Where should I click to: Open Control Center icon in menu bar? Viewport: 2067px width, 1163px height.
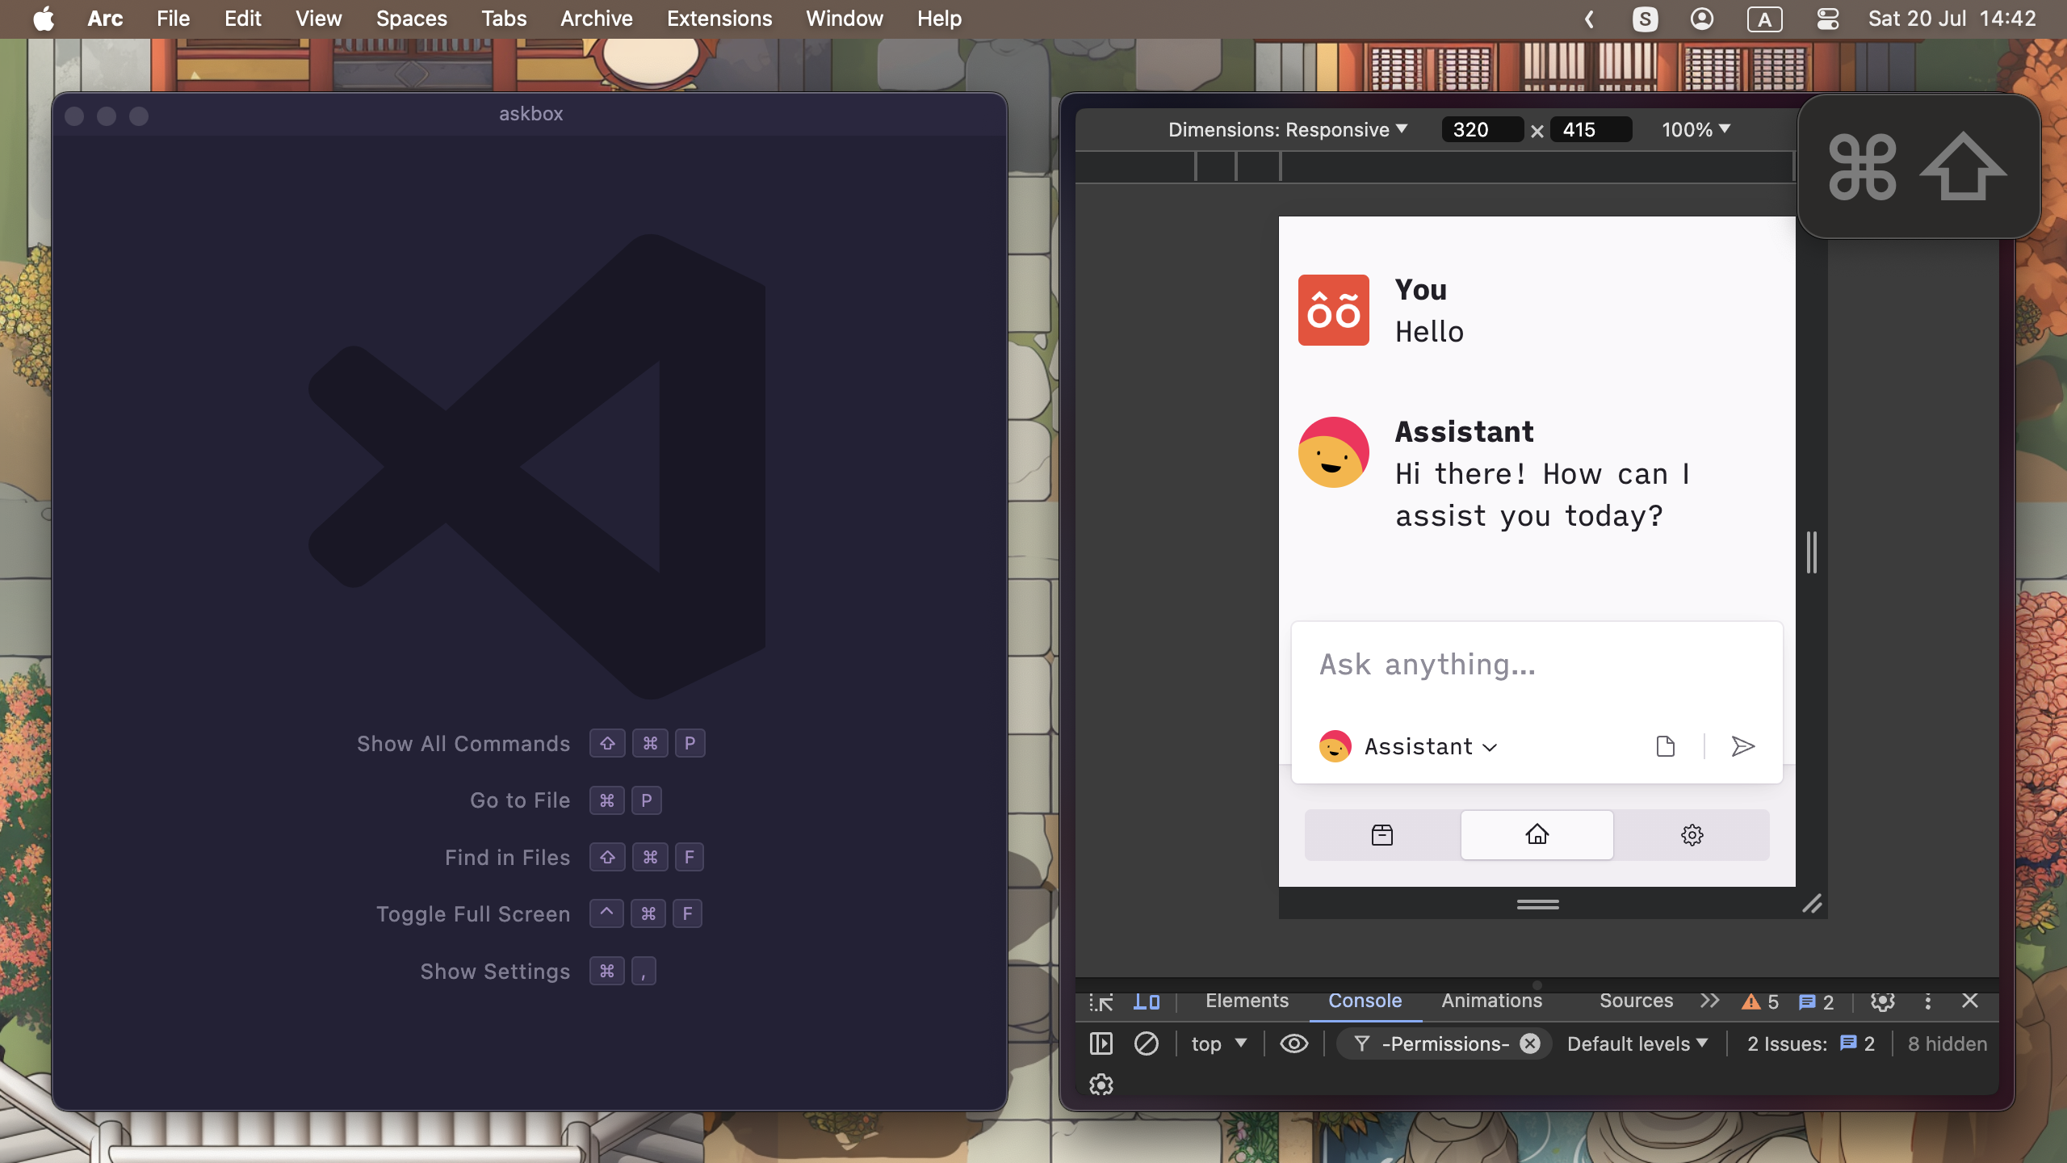click(x=1828, y=19)
